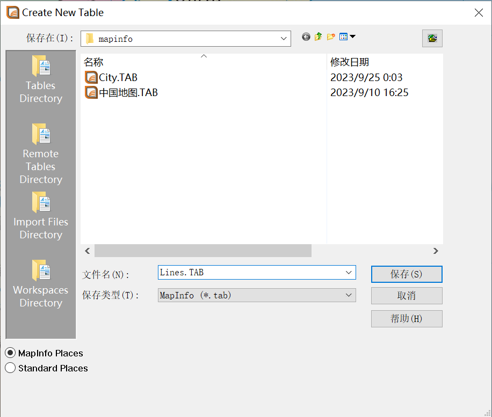492x417 pixels.
Task: Close the Create New Table dialog
Action: [479, 12]
